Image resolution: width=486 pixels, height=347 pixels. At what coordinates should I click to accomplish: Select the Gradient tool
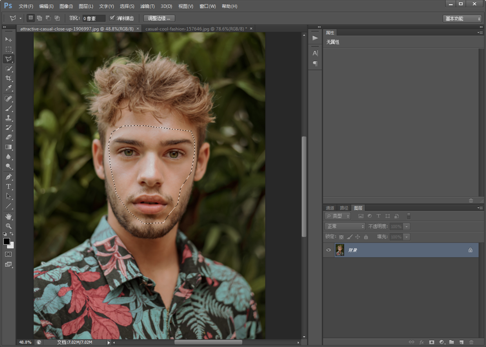[8, 147]
